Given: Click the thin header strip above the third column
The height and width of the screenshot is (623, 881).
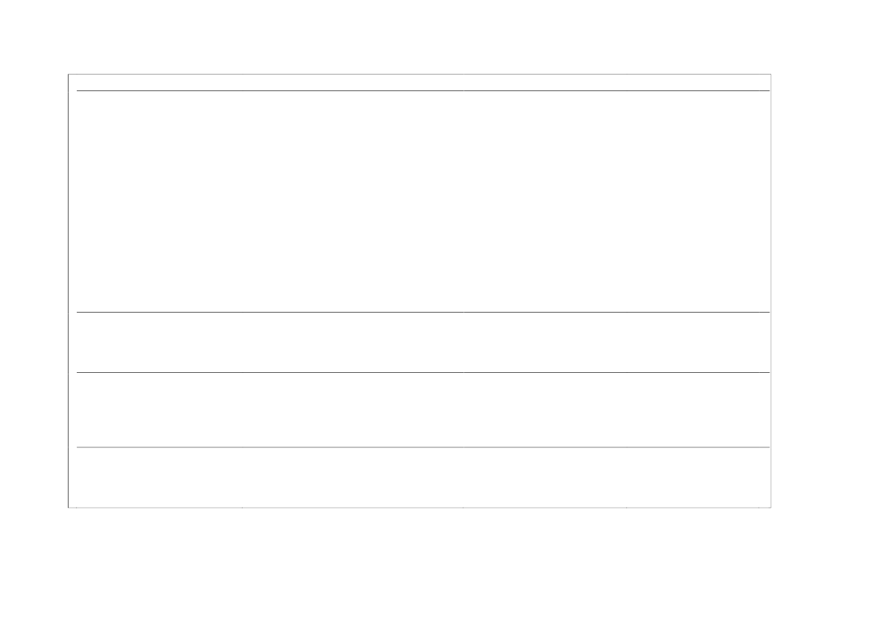Looking at the screenshot, I should (x=544, y=83).
